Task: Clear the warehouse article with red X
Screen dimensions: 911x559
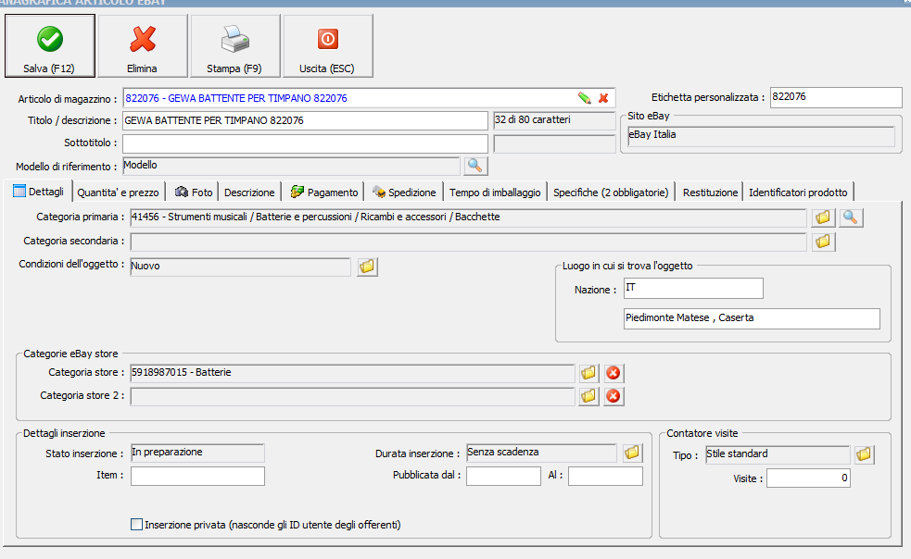Action: pos(603,98)
